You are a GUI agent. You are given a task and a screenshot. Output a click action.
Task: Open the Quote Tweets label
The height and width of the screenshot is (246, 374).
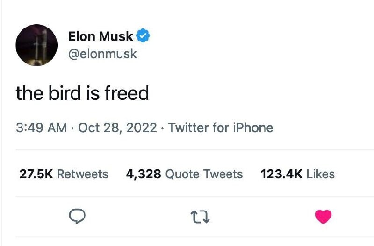coord(204,174)
